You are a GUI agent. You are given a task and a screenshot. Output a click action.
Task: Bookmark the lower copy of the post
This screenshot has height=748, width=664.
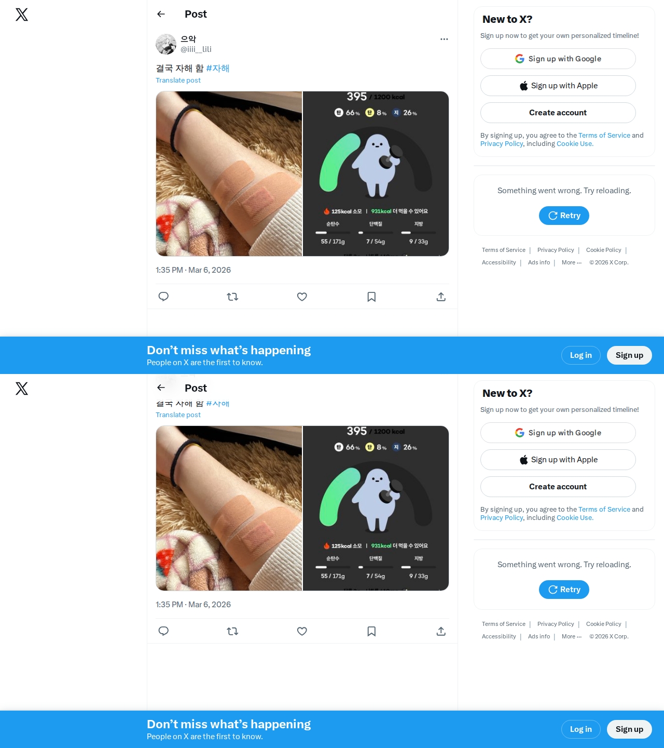[x=371, y=631]
